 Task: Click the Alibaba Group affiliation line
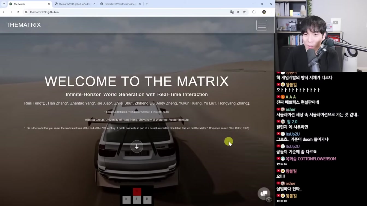coord(137,120)
